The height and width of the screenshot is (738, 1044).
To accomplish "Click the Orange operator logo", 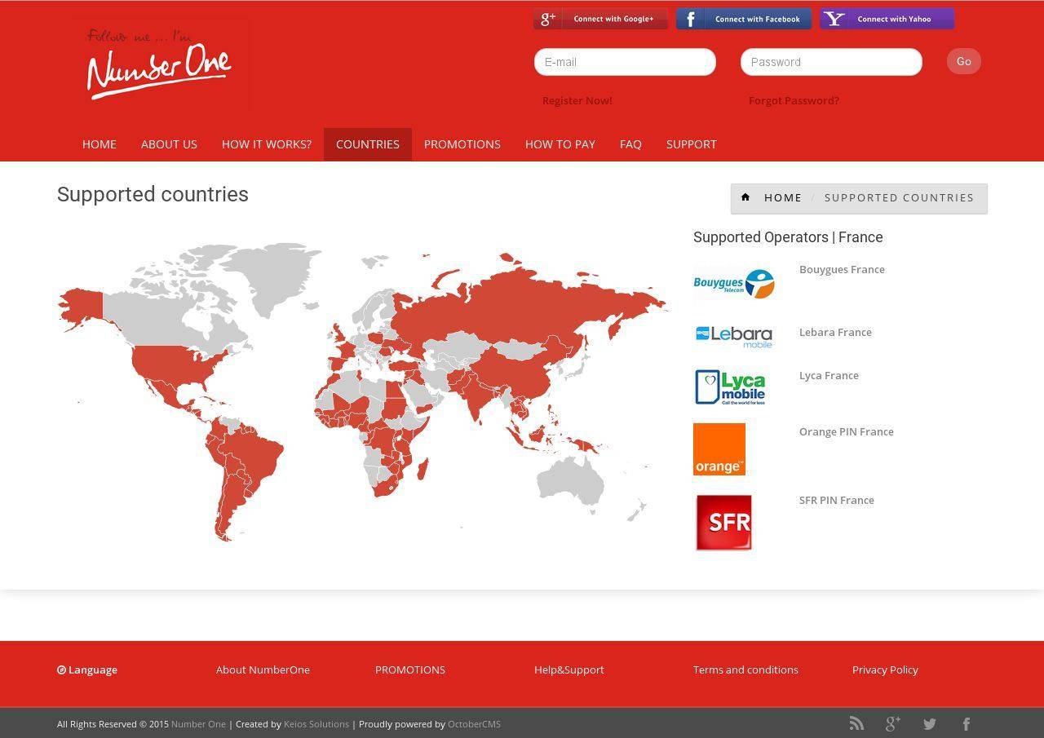I will coord(719,449).
